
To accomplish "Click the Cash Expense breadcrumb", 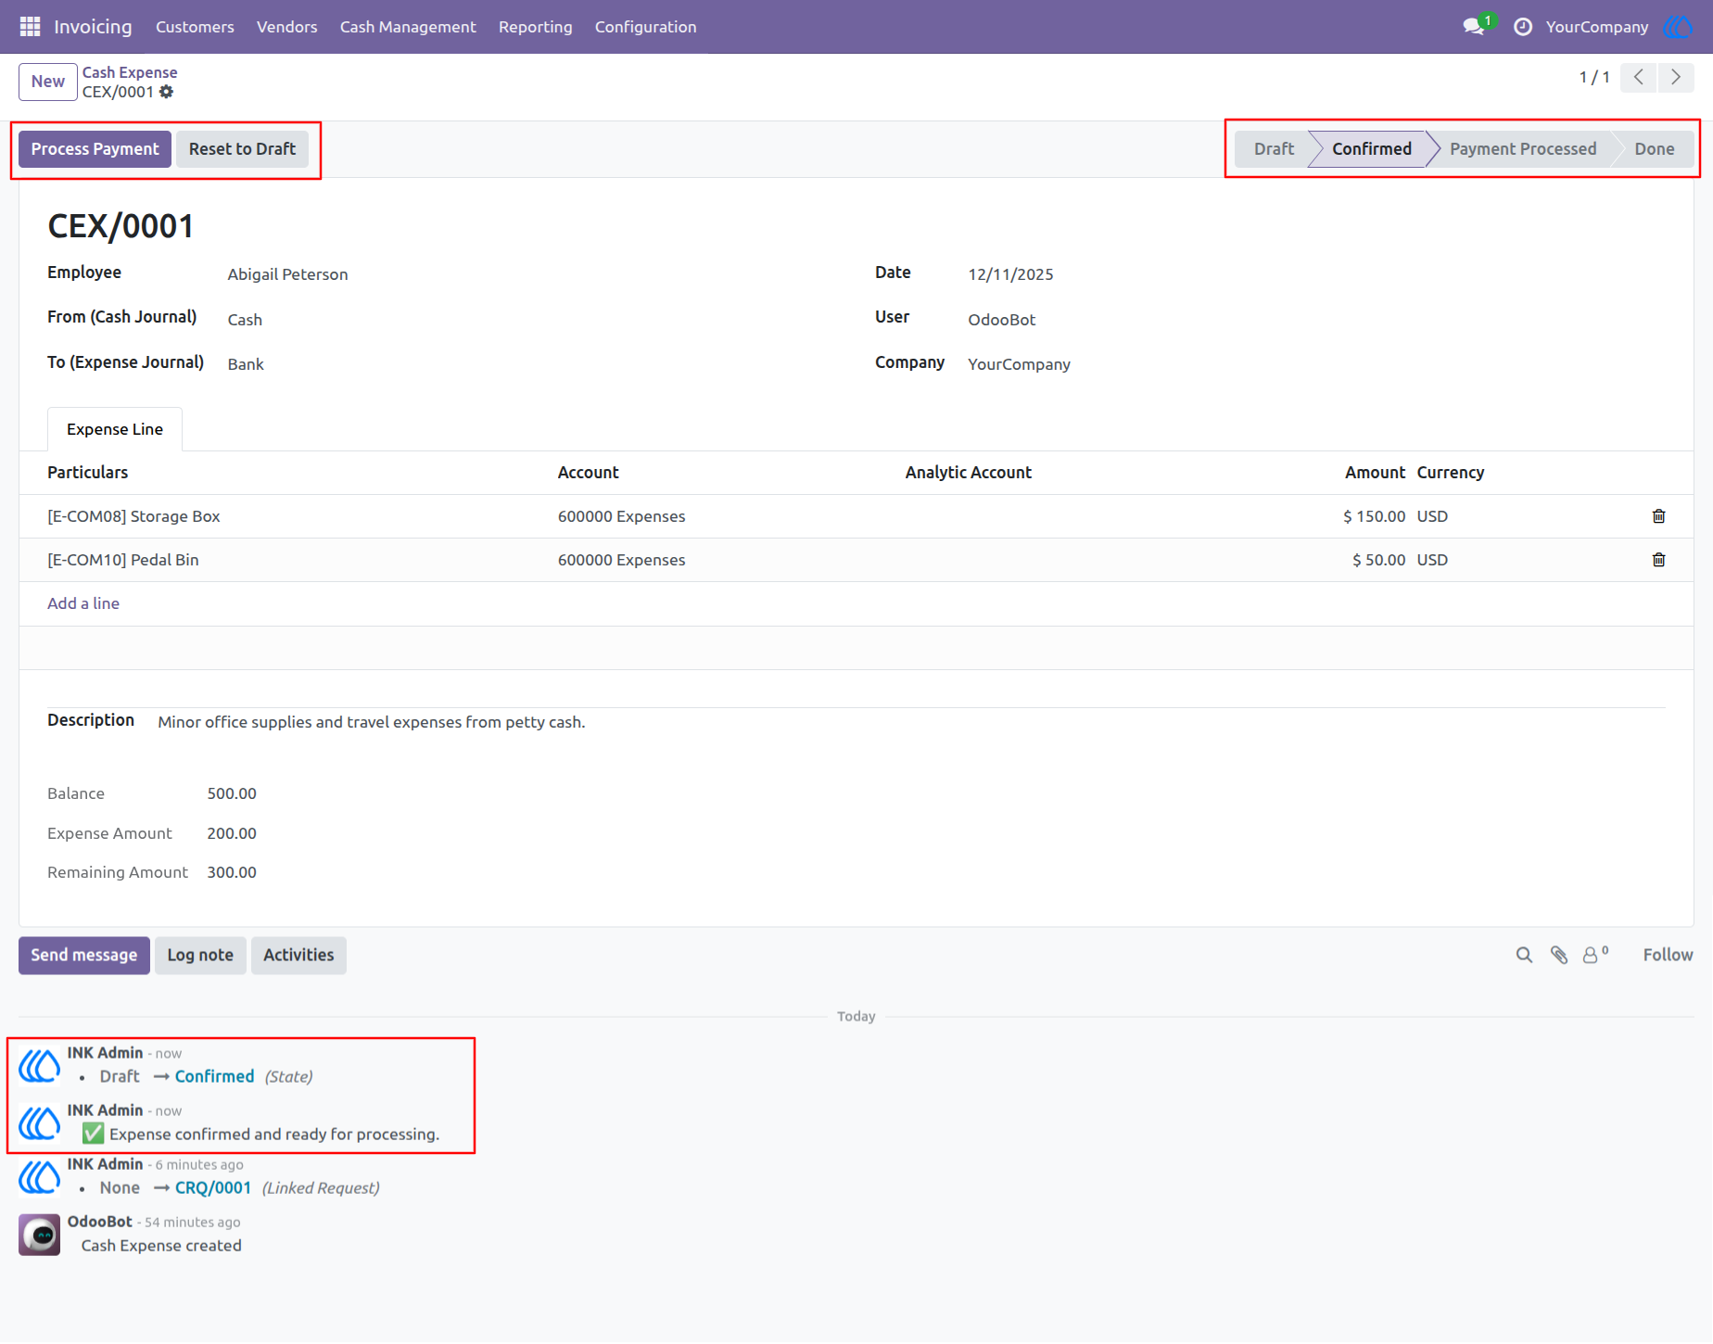I will pyautogui.click(x=130, y=72).
